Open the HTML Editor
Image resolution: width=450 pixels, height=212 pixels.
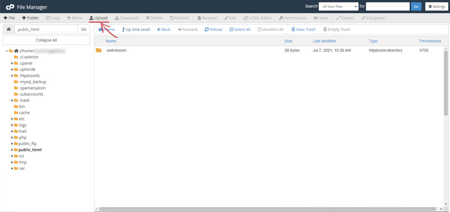coord(258,18)
